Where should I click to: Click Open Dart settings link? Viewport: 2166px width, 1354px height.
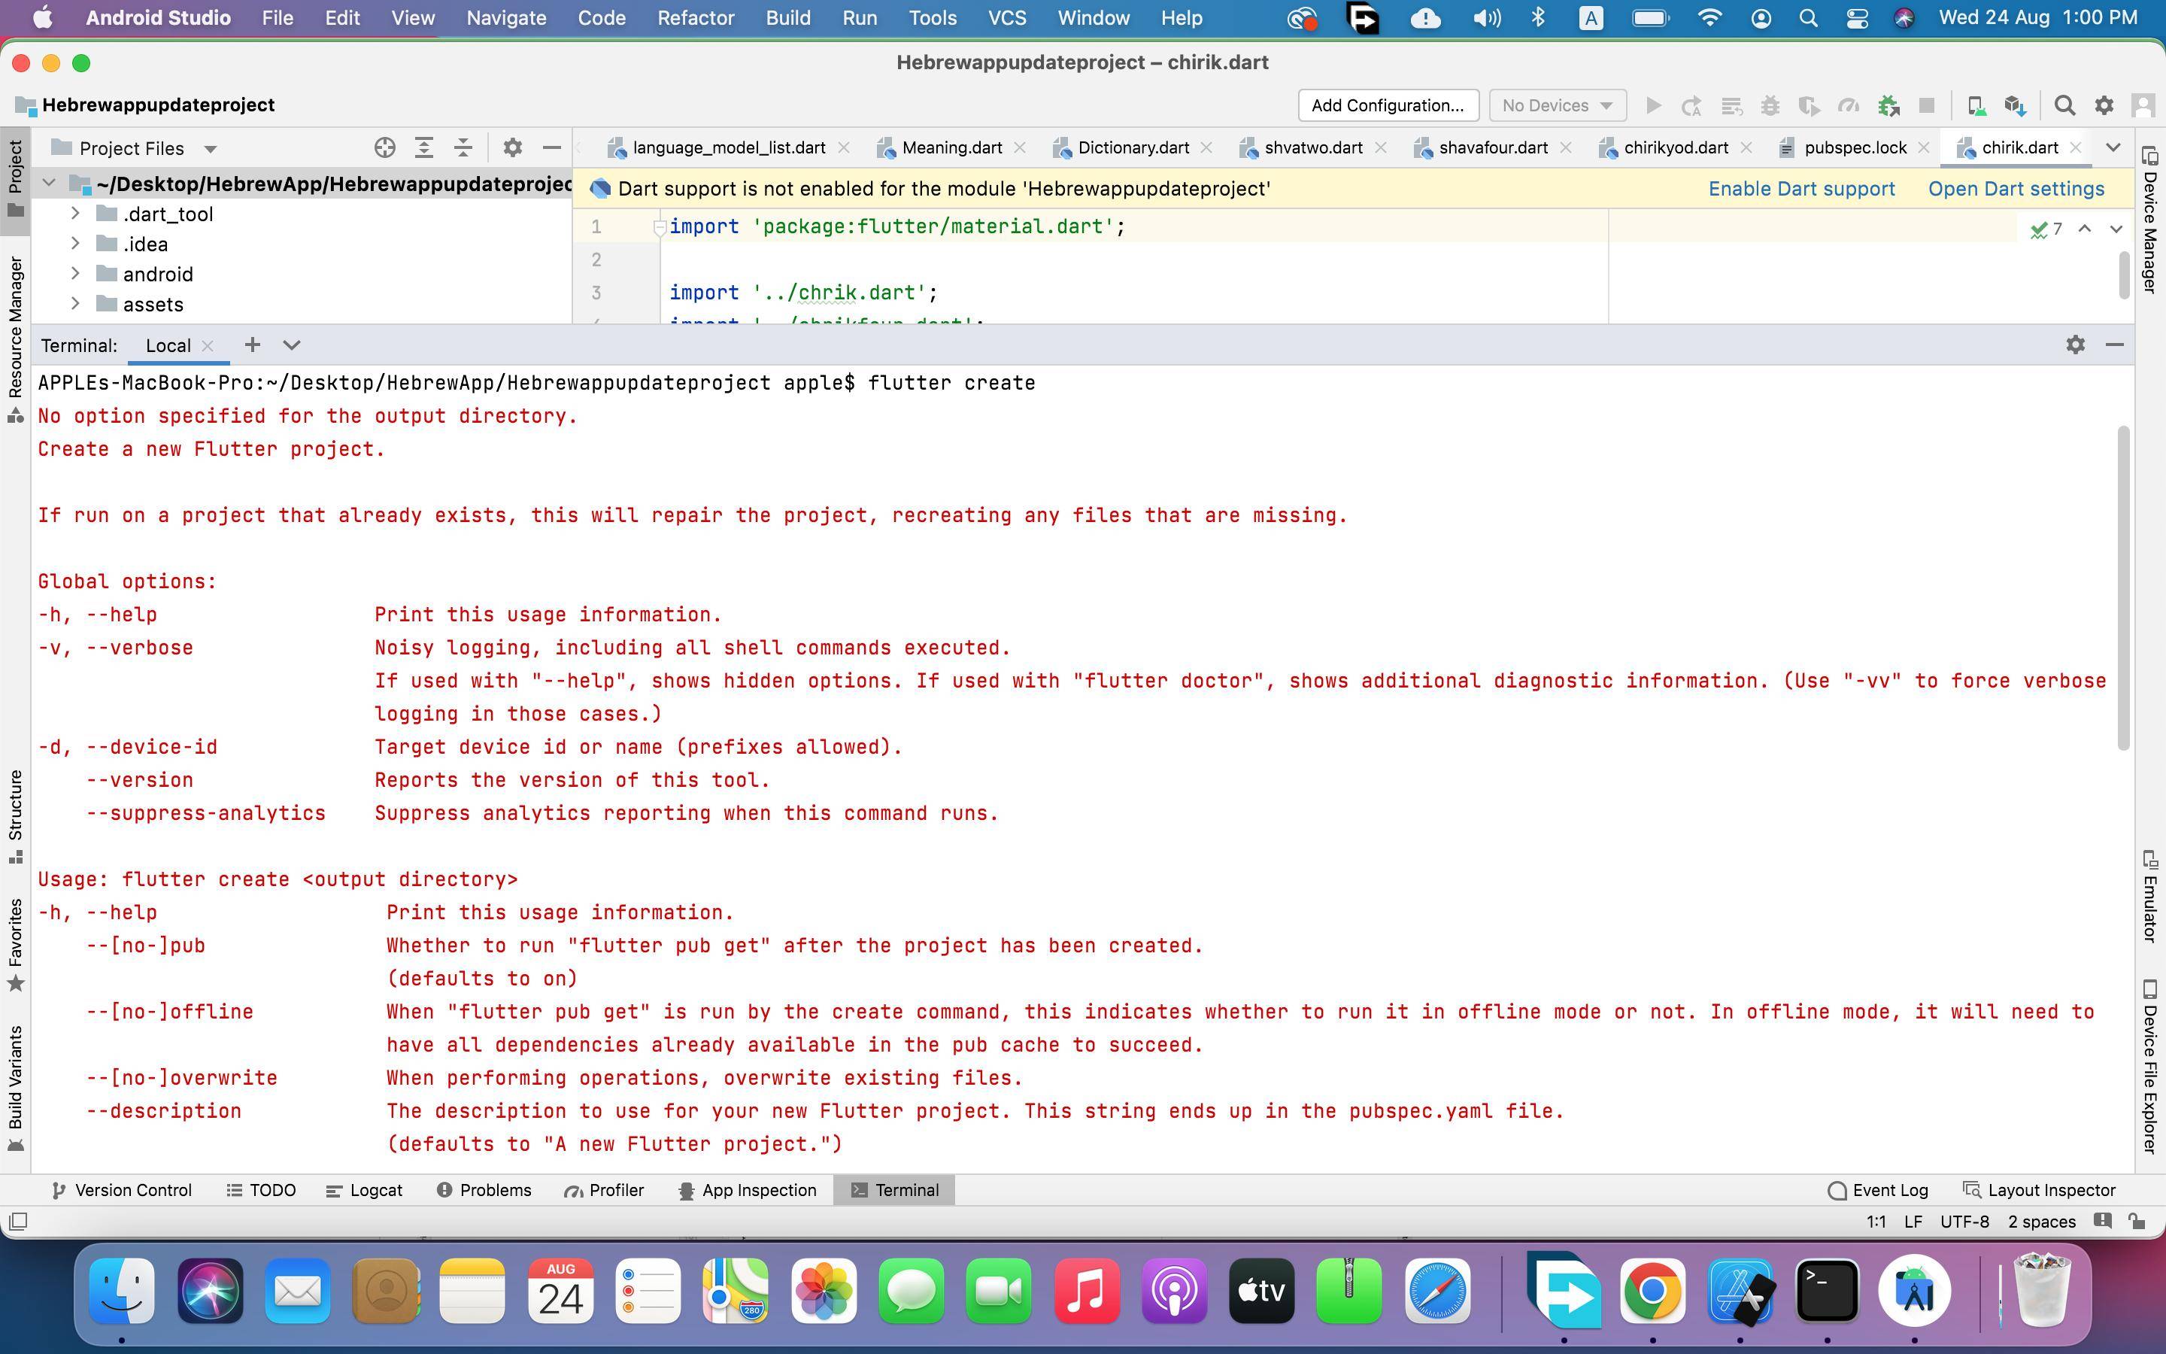(x=2015, y=189)
